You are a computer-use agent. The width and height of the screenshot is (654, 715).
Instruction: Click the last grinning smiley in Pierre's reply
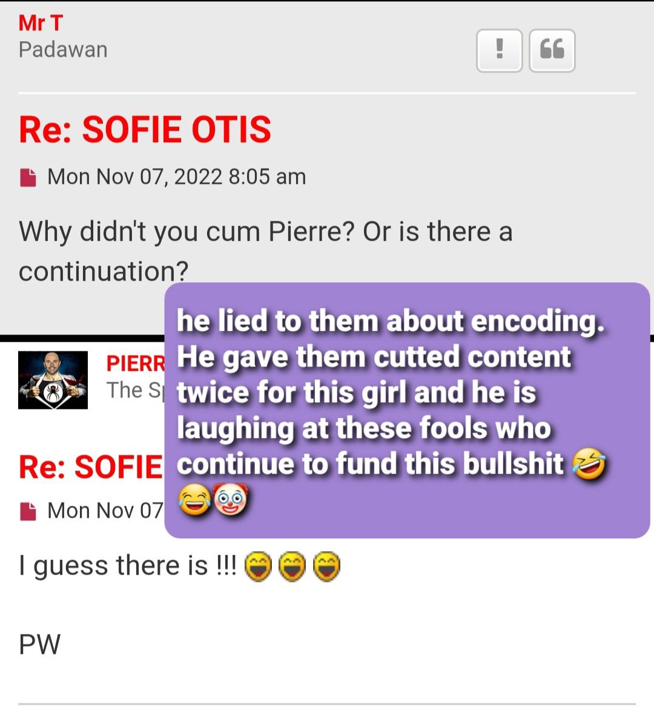(326, 566)
